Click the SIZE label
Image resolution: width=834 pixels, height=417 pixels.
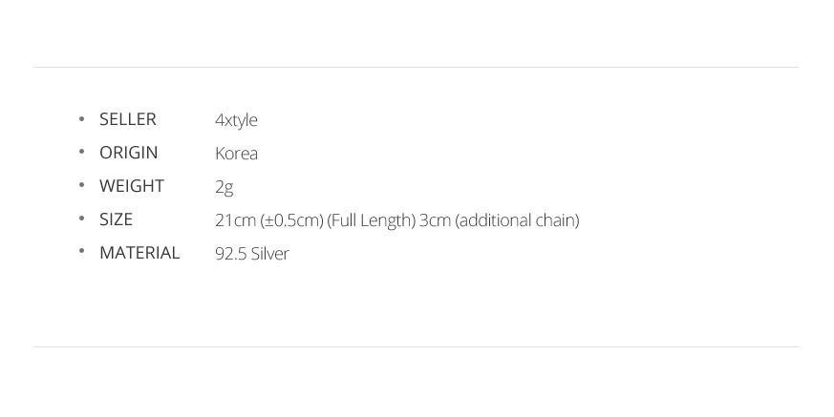[116, 219]
